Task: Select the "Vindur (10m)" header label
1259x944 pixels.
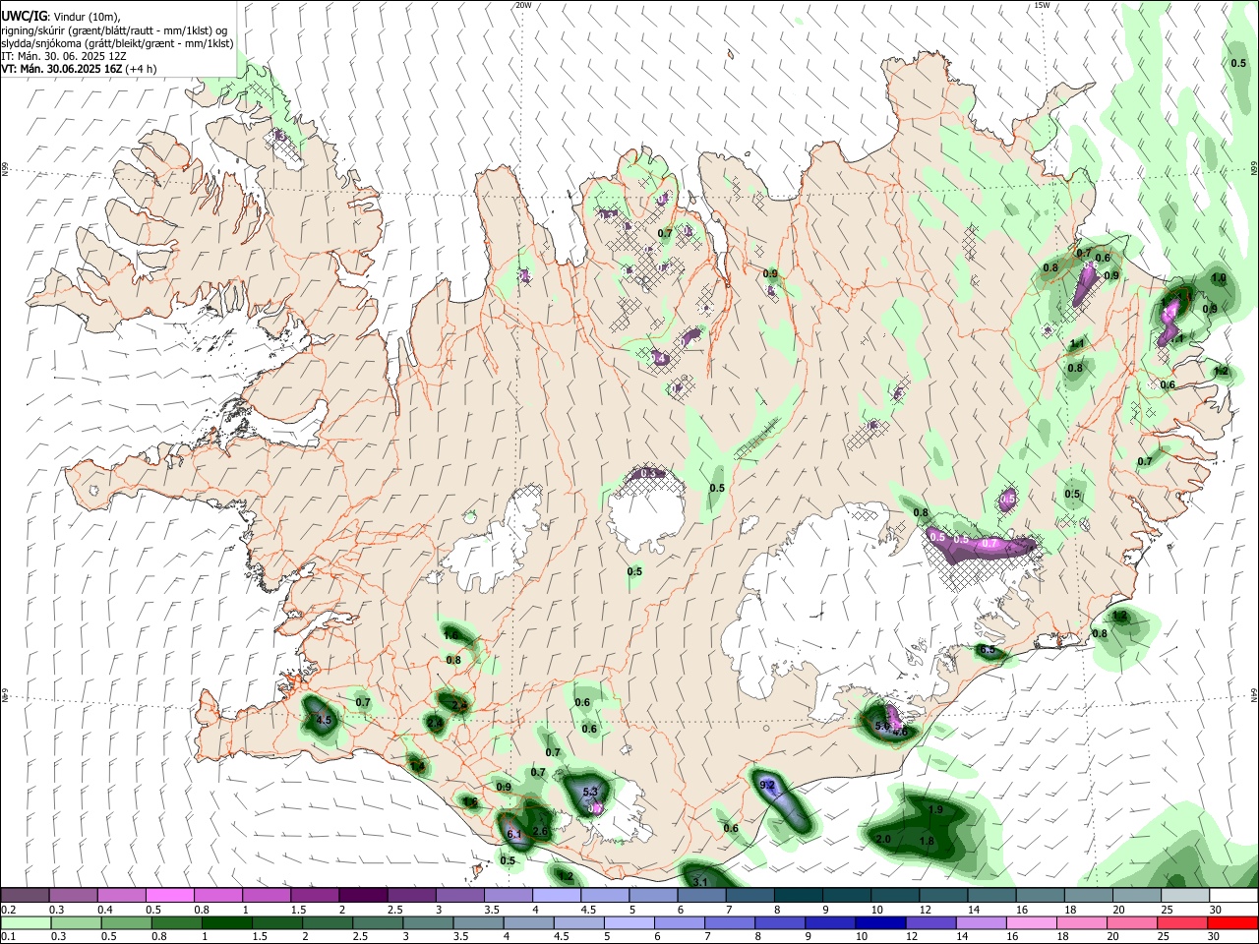Action: [x=86, y=17]
